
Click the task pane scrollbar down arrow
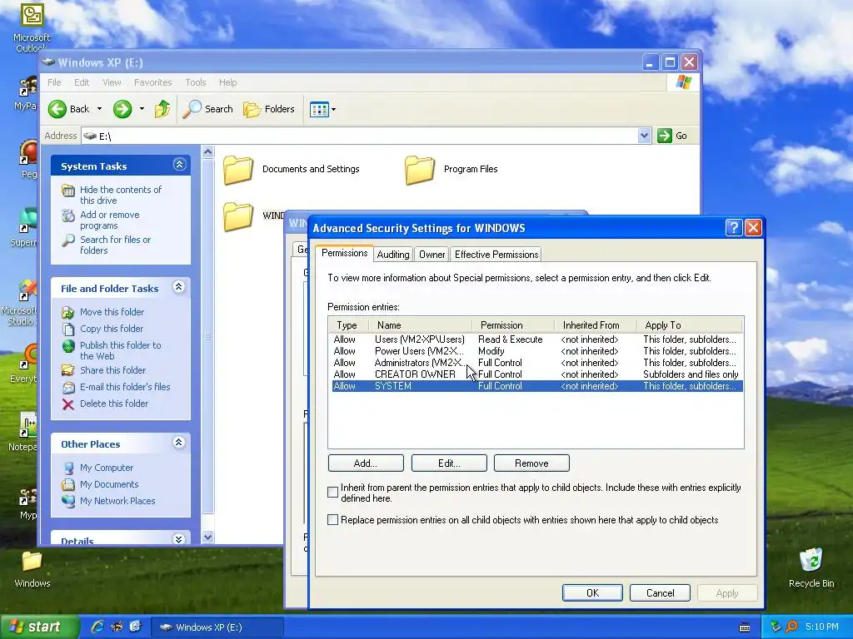207,537
